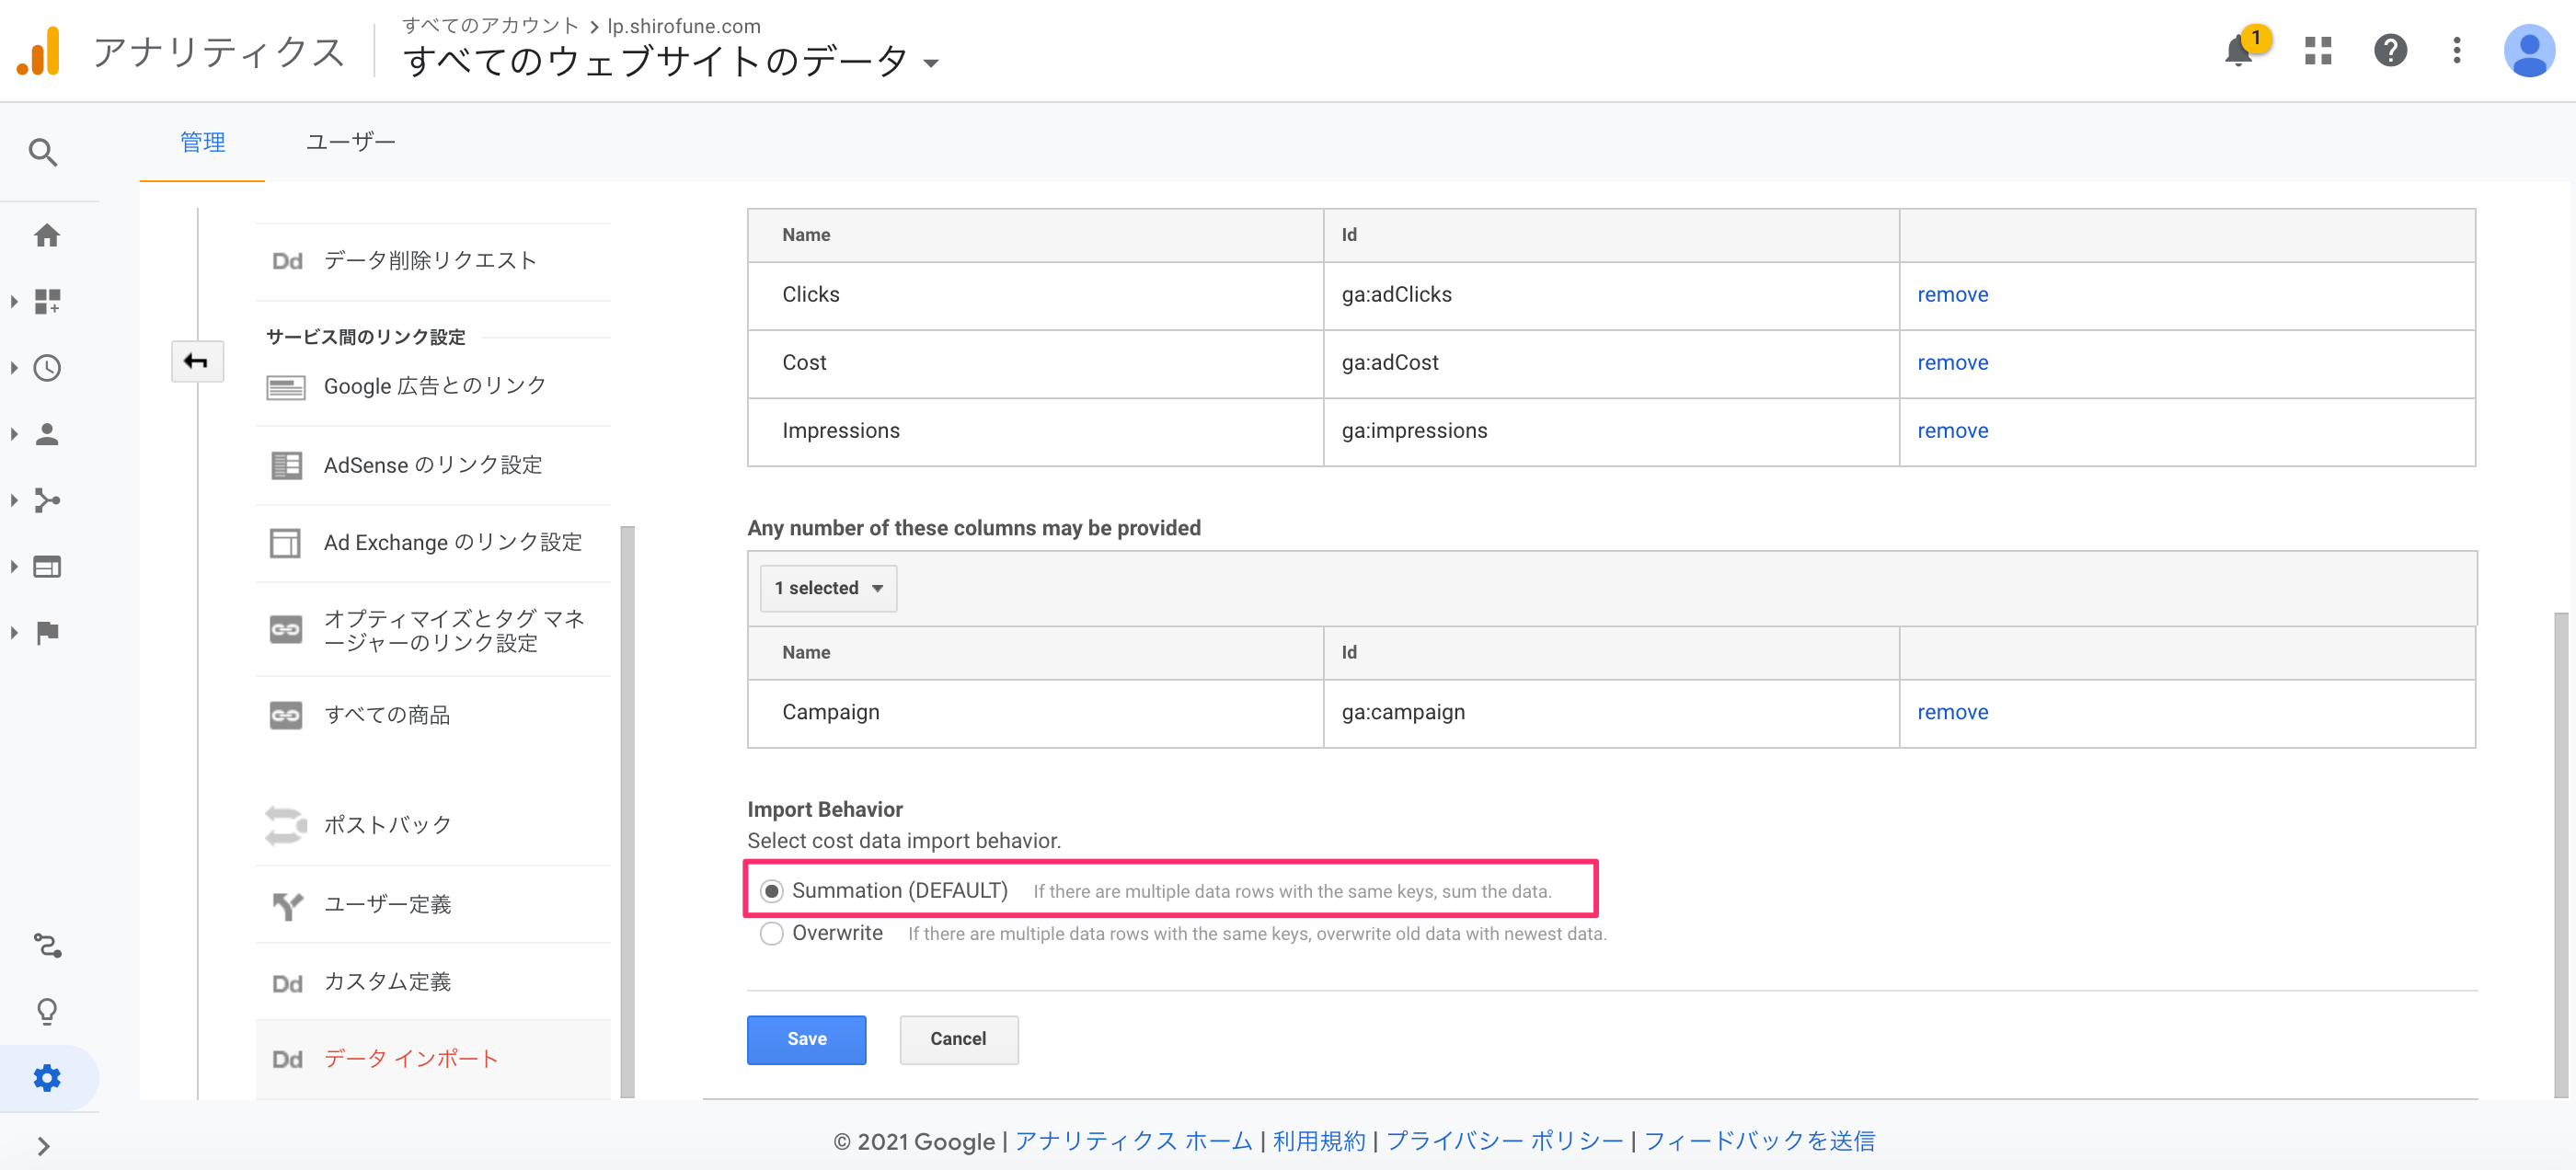Open the user account avatar
Viewport: 2576px width, 1170px height.
pyautogui.click(x=2528, y=50)
